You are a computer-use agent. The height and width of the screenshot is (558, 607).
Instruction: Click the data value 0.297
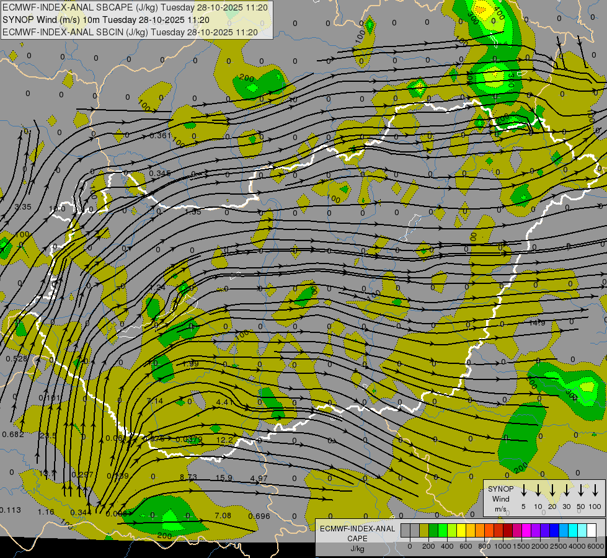coord(82,475)
